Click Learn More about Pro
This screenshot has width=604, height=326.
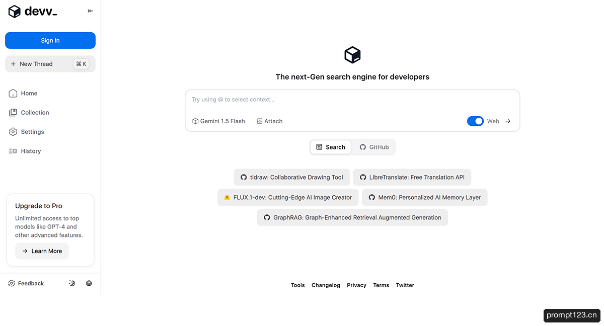[42, 251]
